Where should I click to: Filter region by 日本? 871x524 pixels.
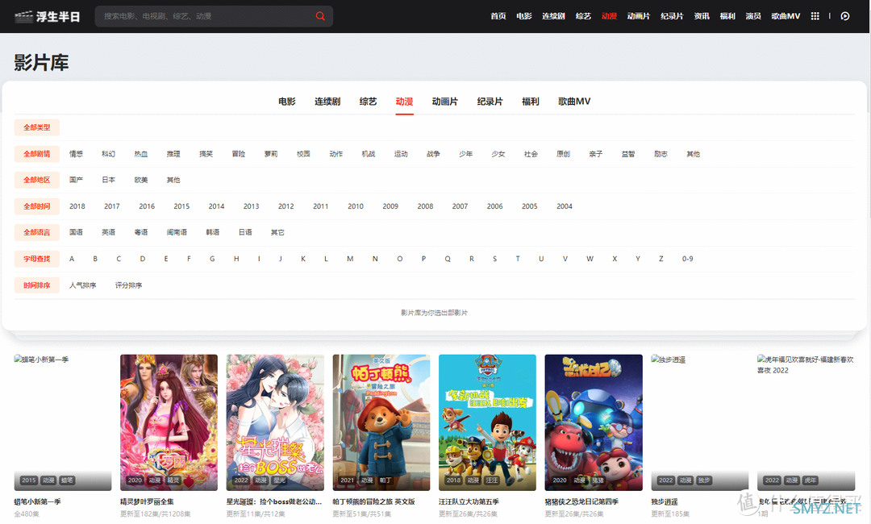coord(108,180)
